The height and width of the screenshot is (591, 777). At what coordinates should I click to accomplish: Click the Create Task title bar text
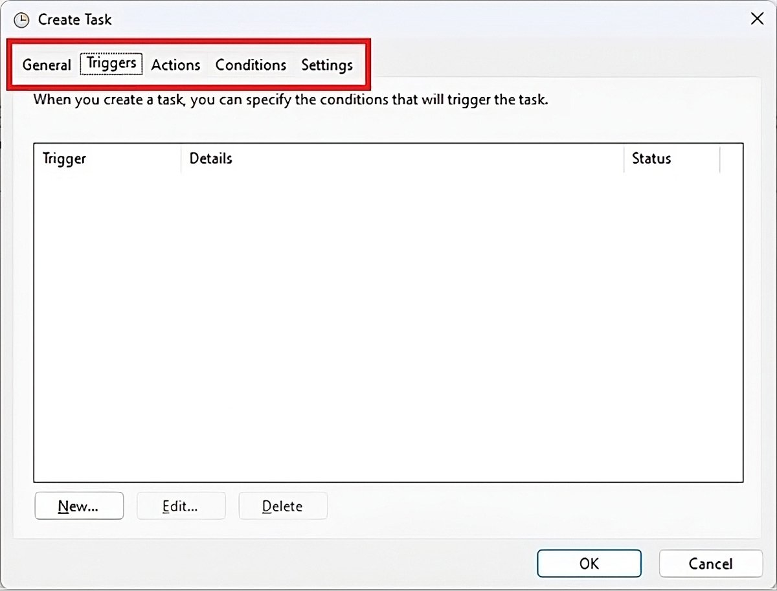(x=75, y=19)
